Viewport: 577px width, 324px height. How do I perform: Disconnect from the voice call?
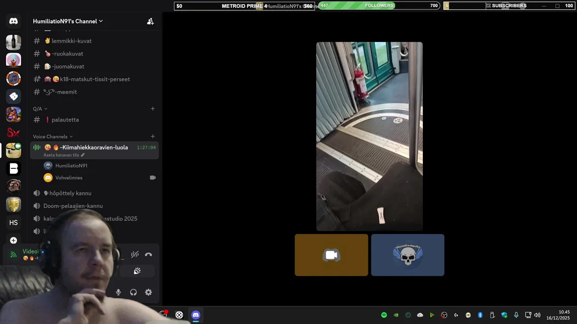[149, 254]
